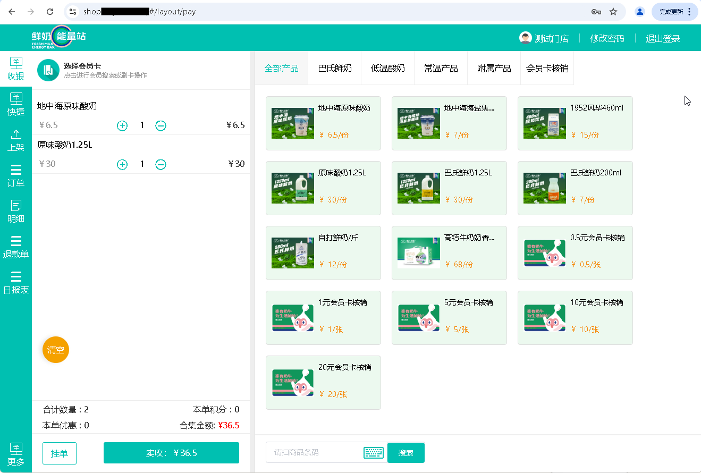
Task: Open the 明细 details sidebar icon
Action: click(16, 211)
